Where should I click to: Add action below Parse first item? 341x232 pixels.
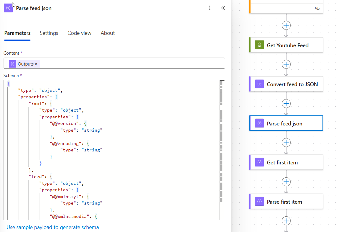[286, 221]
